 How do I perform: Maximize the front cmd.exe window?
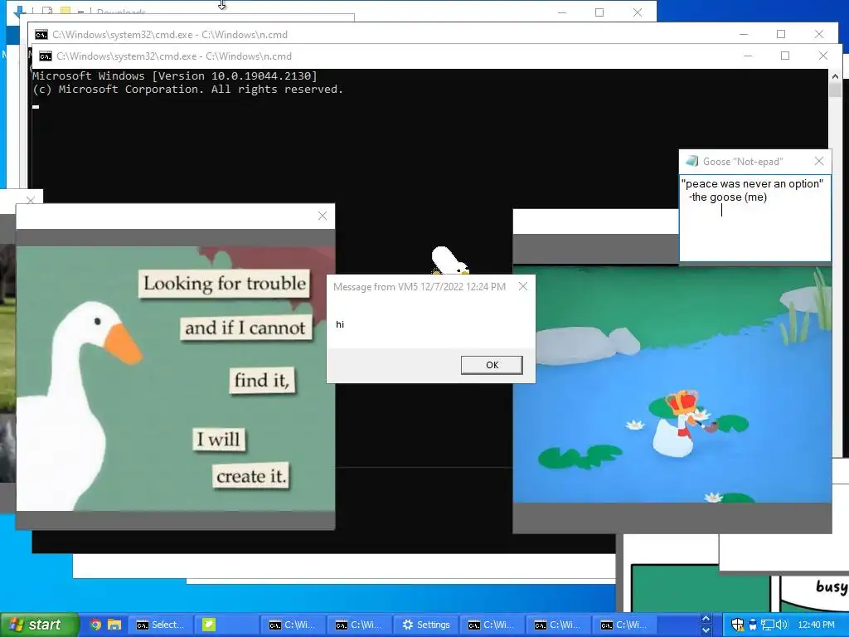point(785,56)
